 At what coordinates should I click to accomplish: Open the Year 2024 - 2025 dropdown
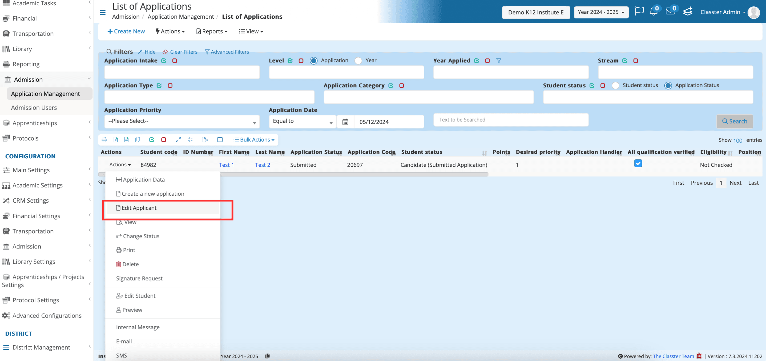pos(601,12)
